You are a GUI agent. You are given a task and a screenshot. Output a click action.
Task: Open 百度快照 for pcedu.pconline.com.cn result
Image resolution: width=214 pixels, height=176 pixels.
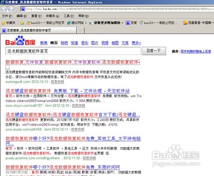click(89, 158)
